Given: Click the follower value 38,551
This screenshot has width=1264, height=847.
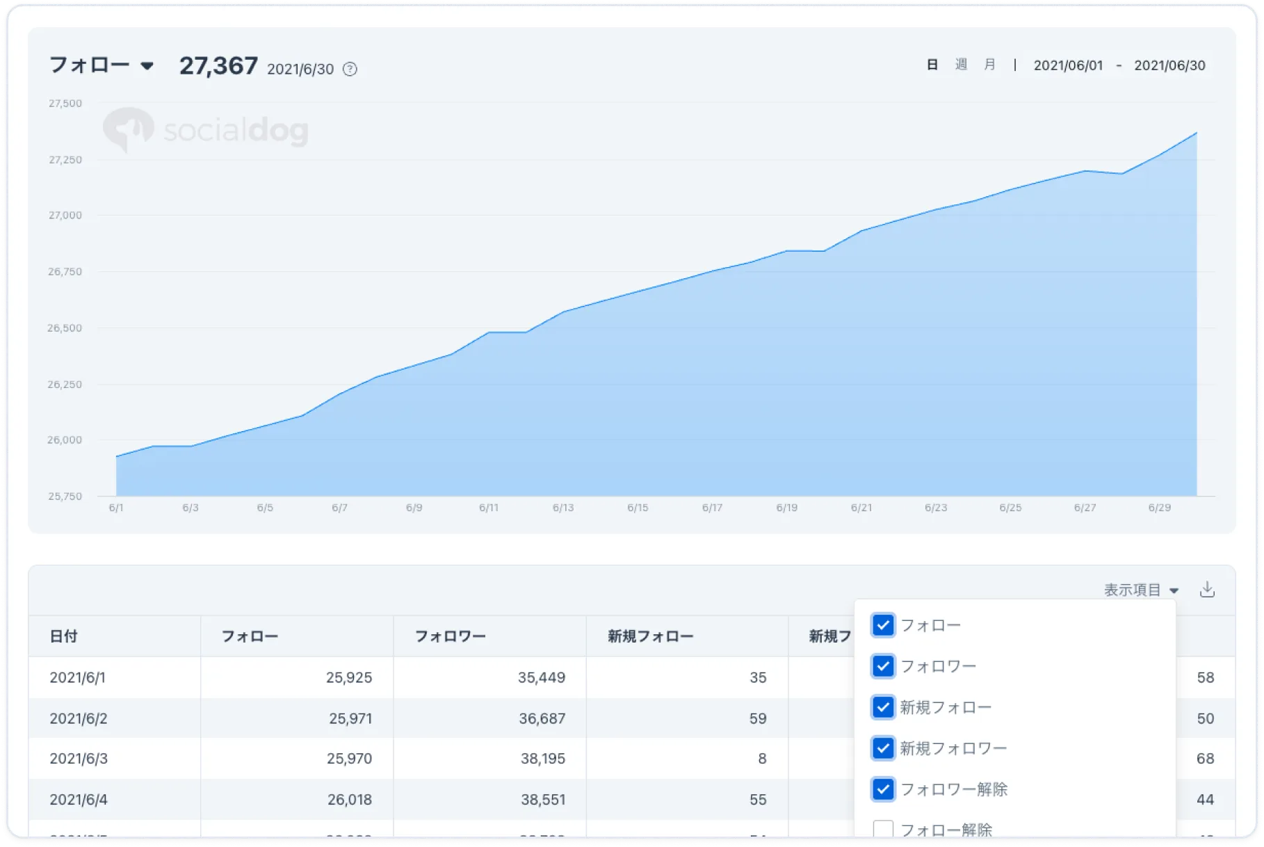Looking at the screenshot, I should (543, 800).
